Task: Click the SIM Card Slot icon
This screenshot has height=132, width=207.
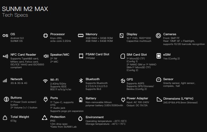Action: tap(123, 56)
